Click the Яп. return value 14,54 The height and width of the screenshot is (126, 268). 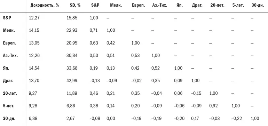click(34, 68)
